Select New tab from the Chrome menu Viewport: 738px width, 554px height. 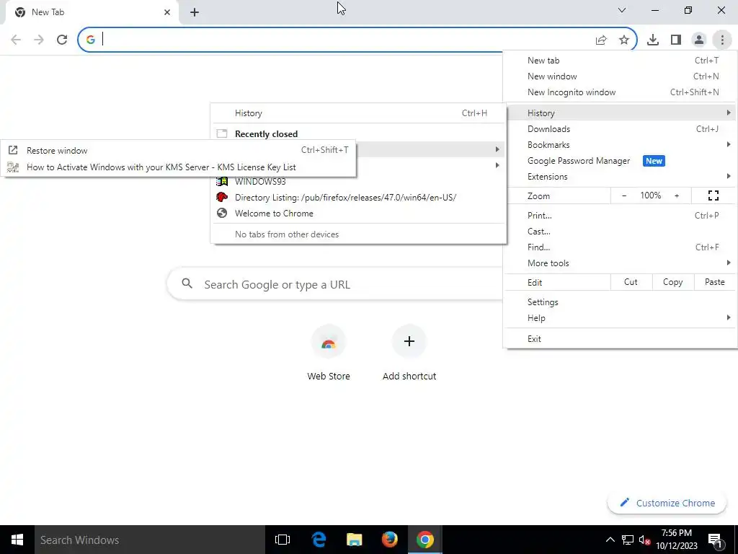620,61
